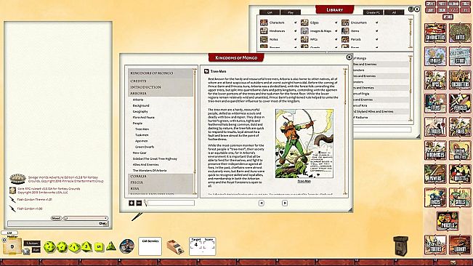The height and width of the screenshot is (266, 473).
Task: Toggle Items checkmark in Library window
Action: coord(377,31)
